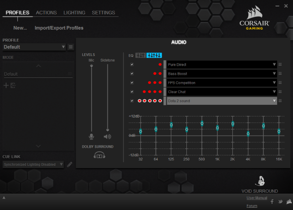Open the Forum link
Image resolution: width=293 pixels, height=210 pixels.
click(x=252, y=206)
